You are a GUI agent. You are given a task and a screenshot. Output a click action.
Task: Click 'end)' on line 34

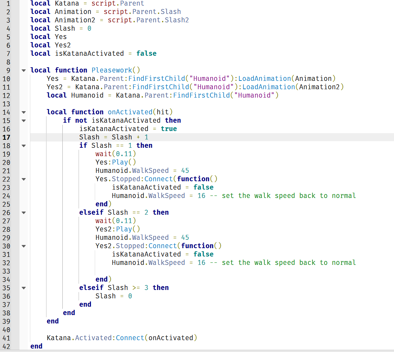point(103,280)
